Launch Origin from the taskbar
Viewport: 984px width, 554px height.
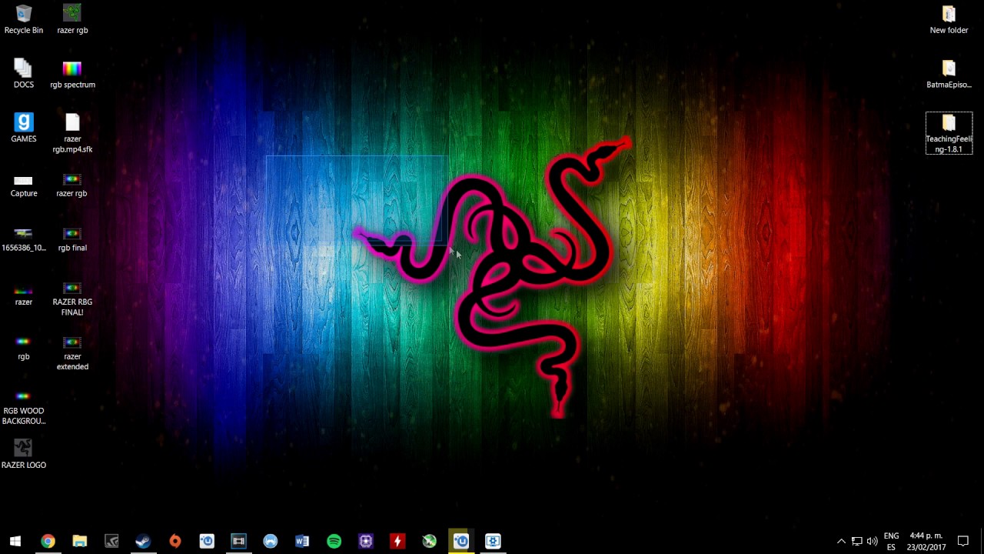click(175, 541)
